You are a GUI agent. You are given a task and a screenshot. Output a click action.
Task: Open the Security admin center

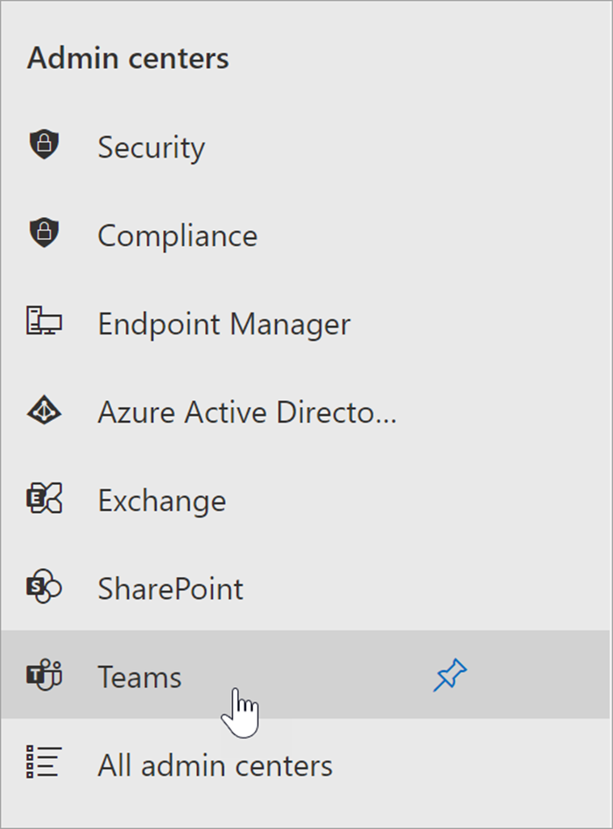click(151, 147)
